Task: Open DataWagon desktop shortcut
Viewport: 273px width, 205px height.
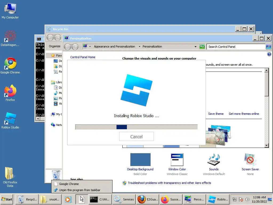Action: [10, 38]
